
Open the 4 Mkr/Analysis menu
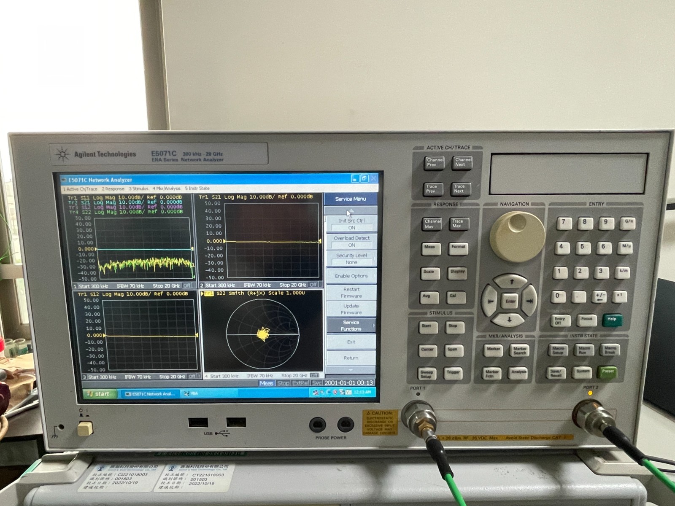(x=167, y=188)
